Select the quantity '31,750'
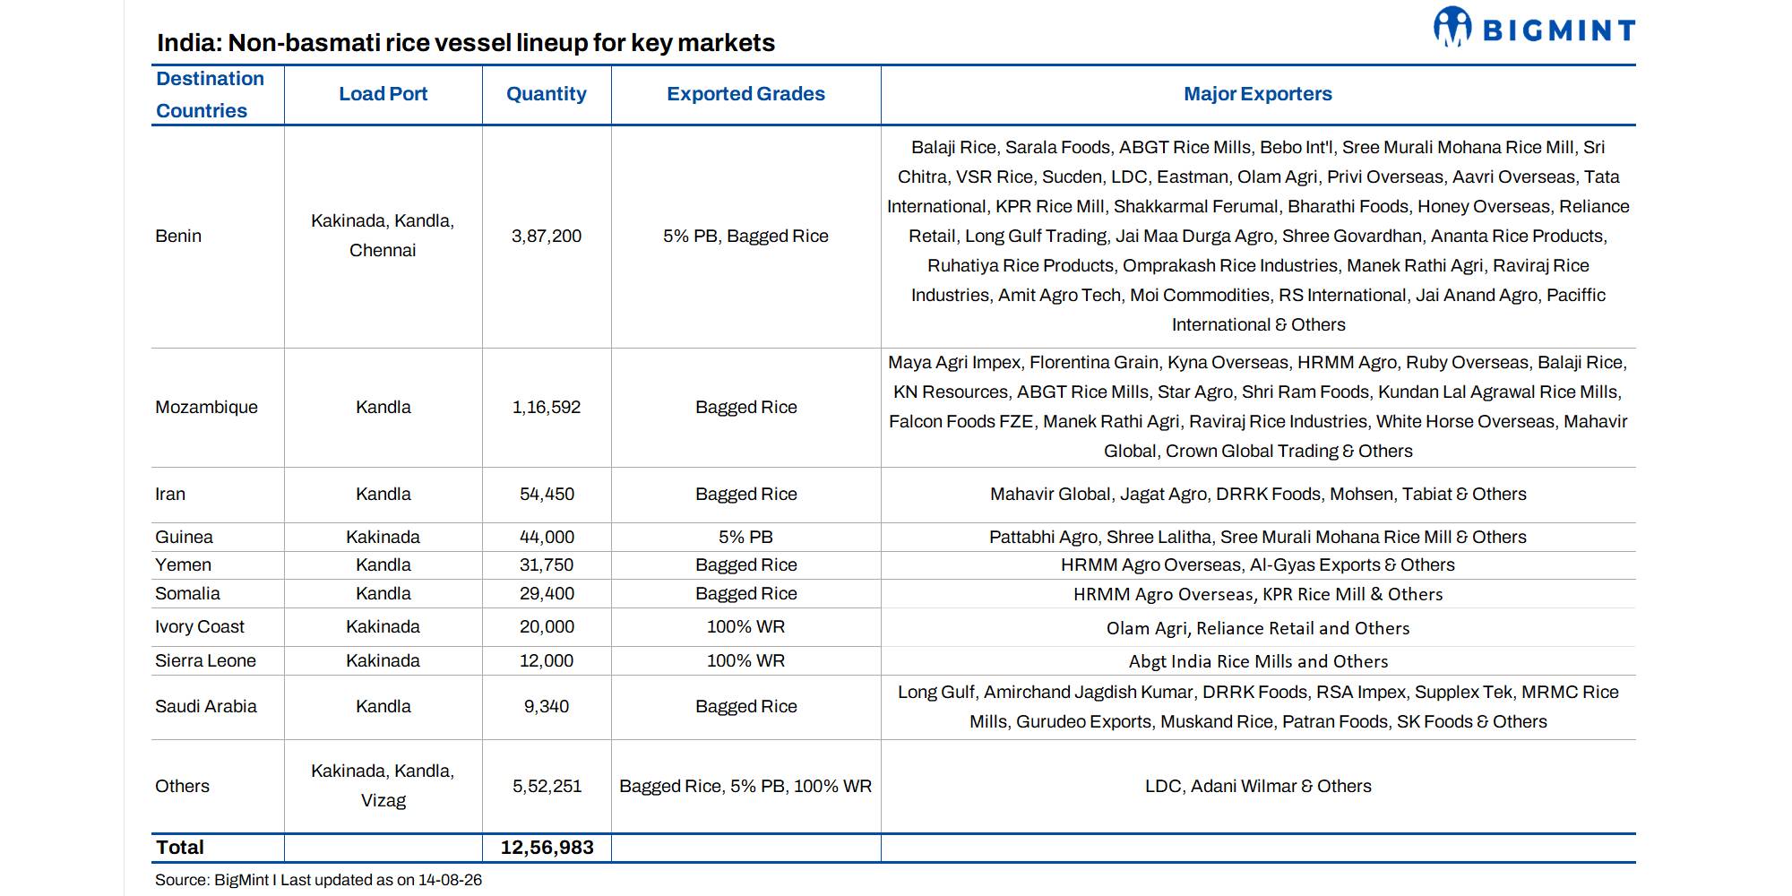This screenshot has width=1792, height=896. [547, 564]
